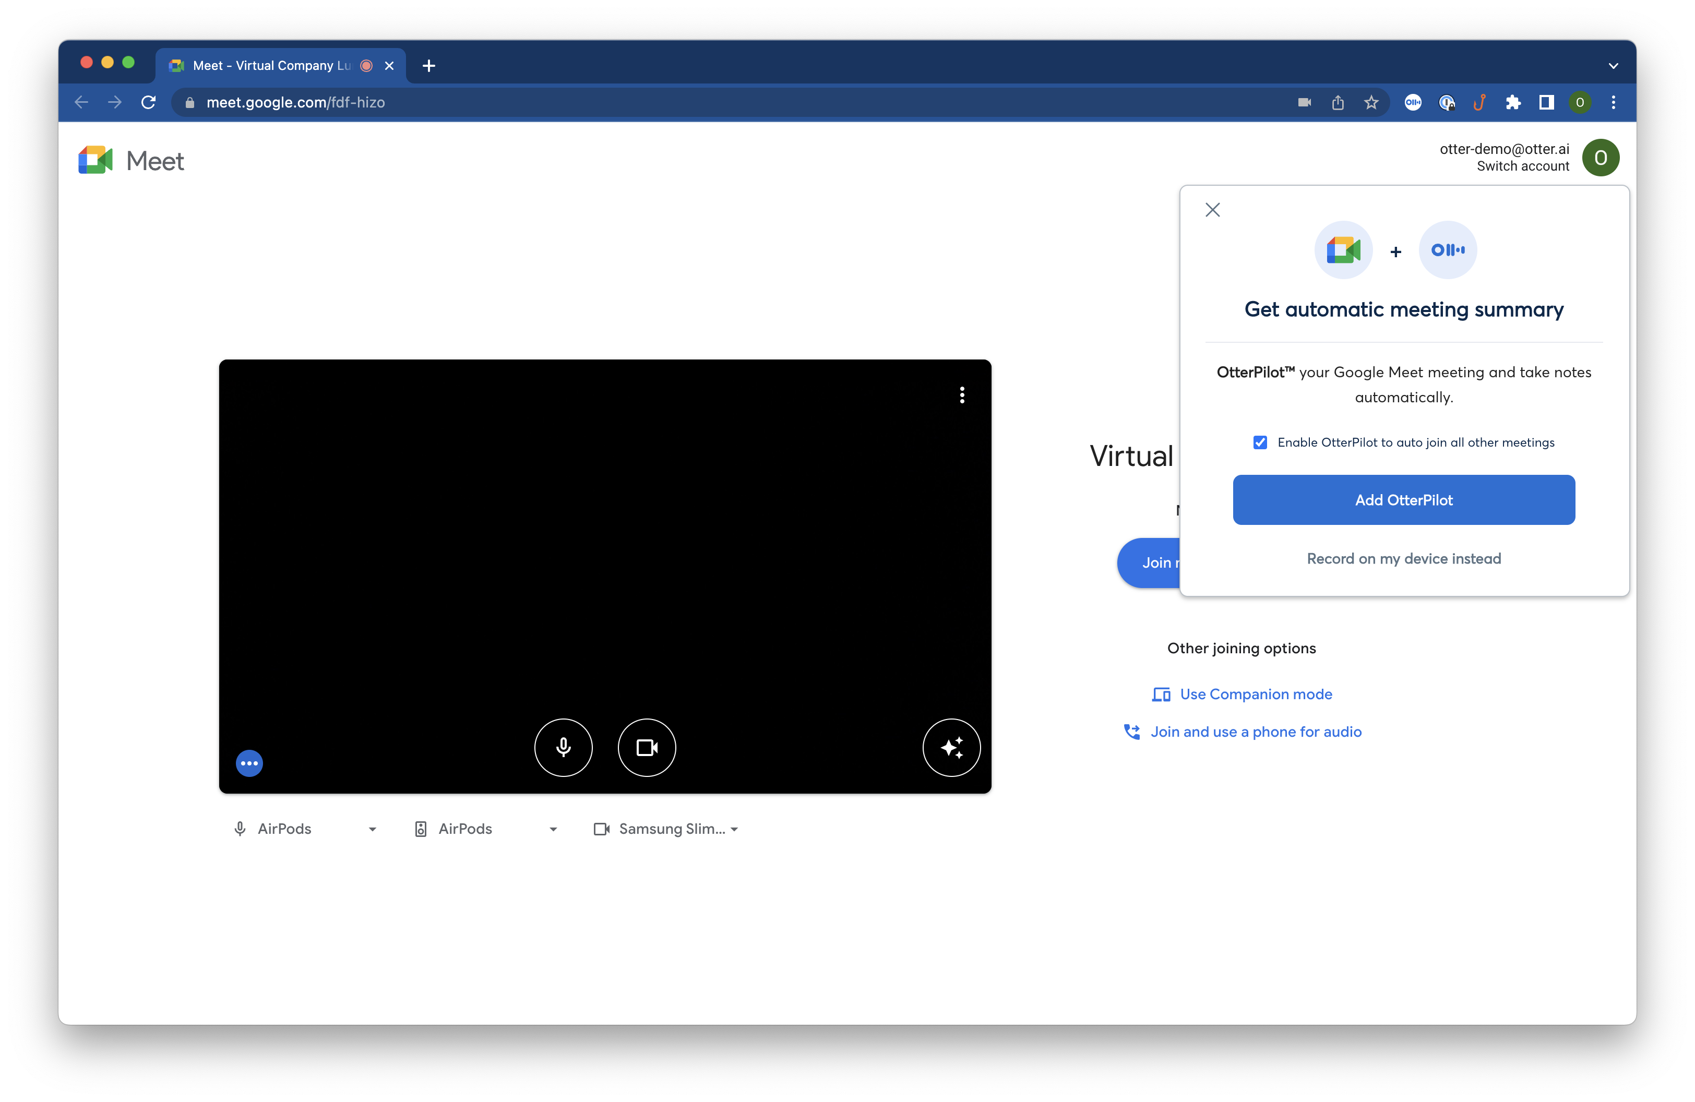Toggle the video preview three-dot menu
The image size is (1695, 1102).
(x=962, y=395)
